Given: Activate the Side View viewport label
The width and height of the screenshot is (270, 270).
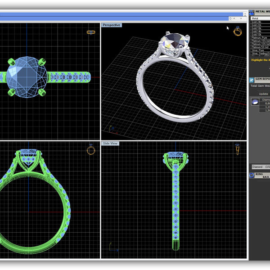Looking at the screenshot, I should 110,144.
